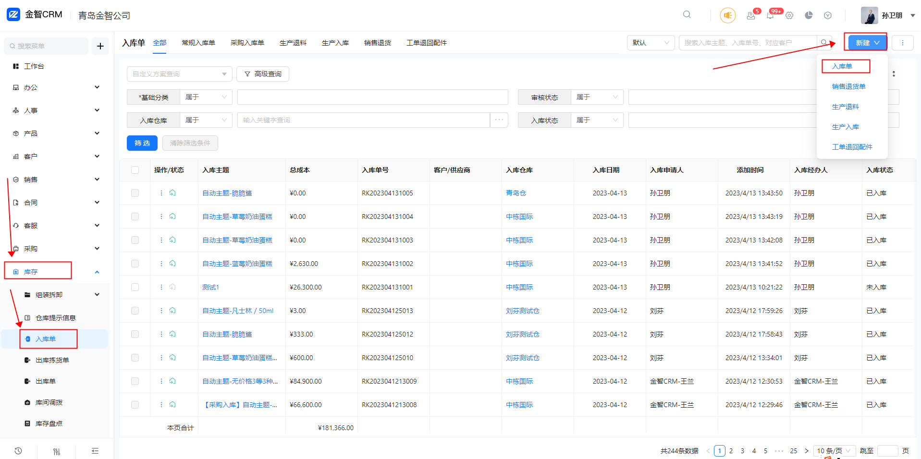This screenshot has height=459, width=921.
Task: Switch to the 常规入库单 tab
Action: (198, 43)
